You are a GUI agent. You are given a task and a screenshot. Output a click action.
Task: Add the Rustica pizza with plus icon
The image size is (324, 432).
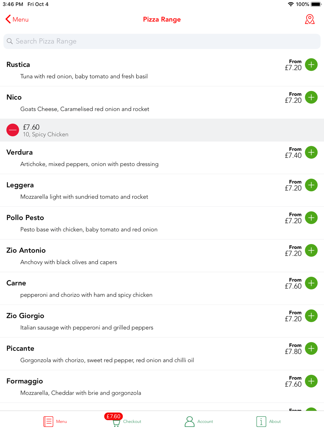[311, 65]
